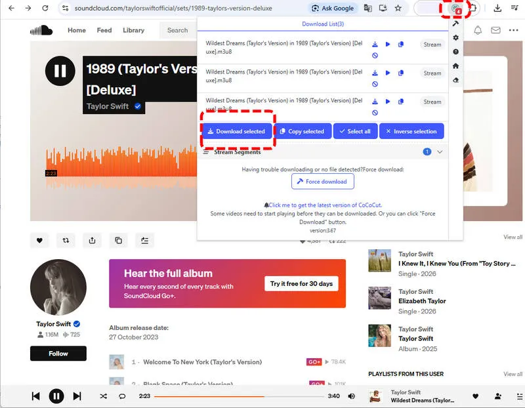
Task: Open I Knew It, I Knew You single
Action: point(457,264)
